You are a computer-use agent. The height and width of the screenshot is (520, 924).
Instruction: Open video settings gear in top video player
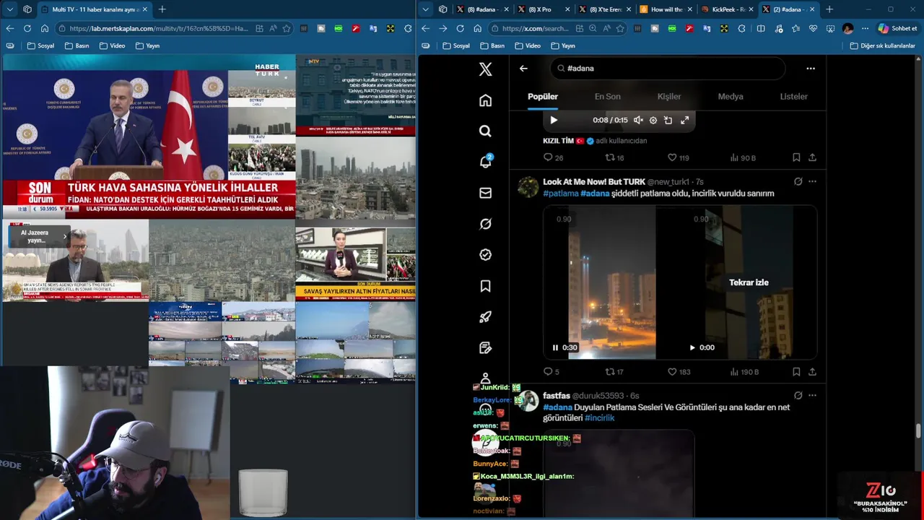[653, 121]
